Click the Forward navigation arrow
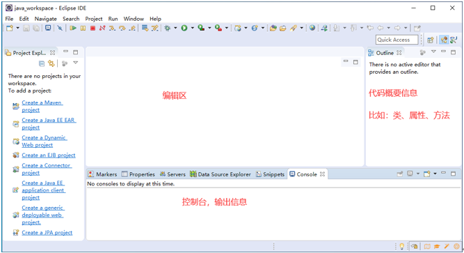The width and height of the screenshot is (464, 253). coord(397,28)
